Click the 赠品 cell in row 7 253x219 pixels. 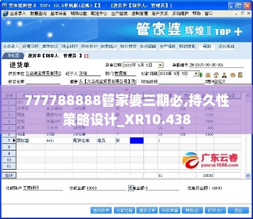tap(106, 141)
